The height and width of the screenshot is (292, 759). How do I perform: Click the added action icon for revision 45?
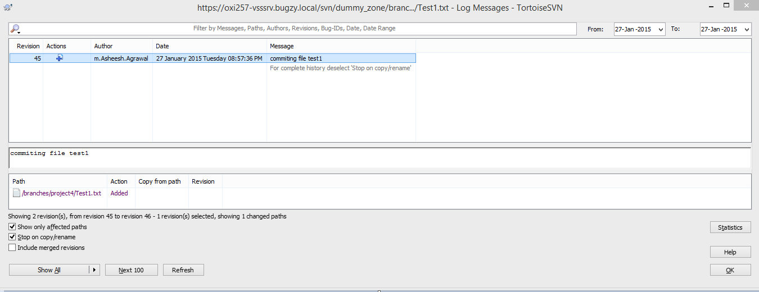[x=60, y=58]
